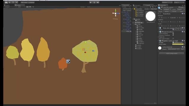Start Play mode
The width and height of the screenshot is (189, 106).
(x=91, y=2)
